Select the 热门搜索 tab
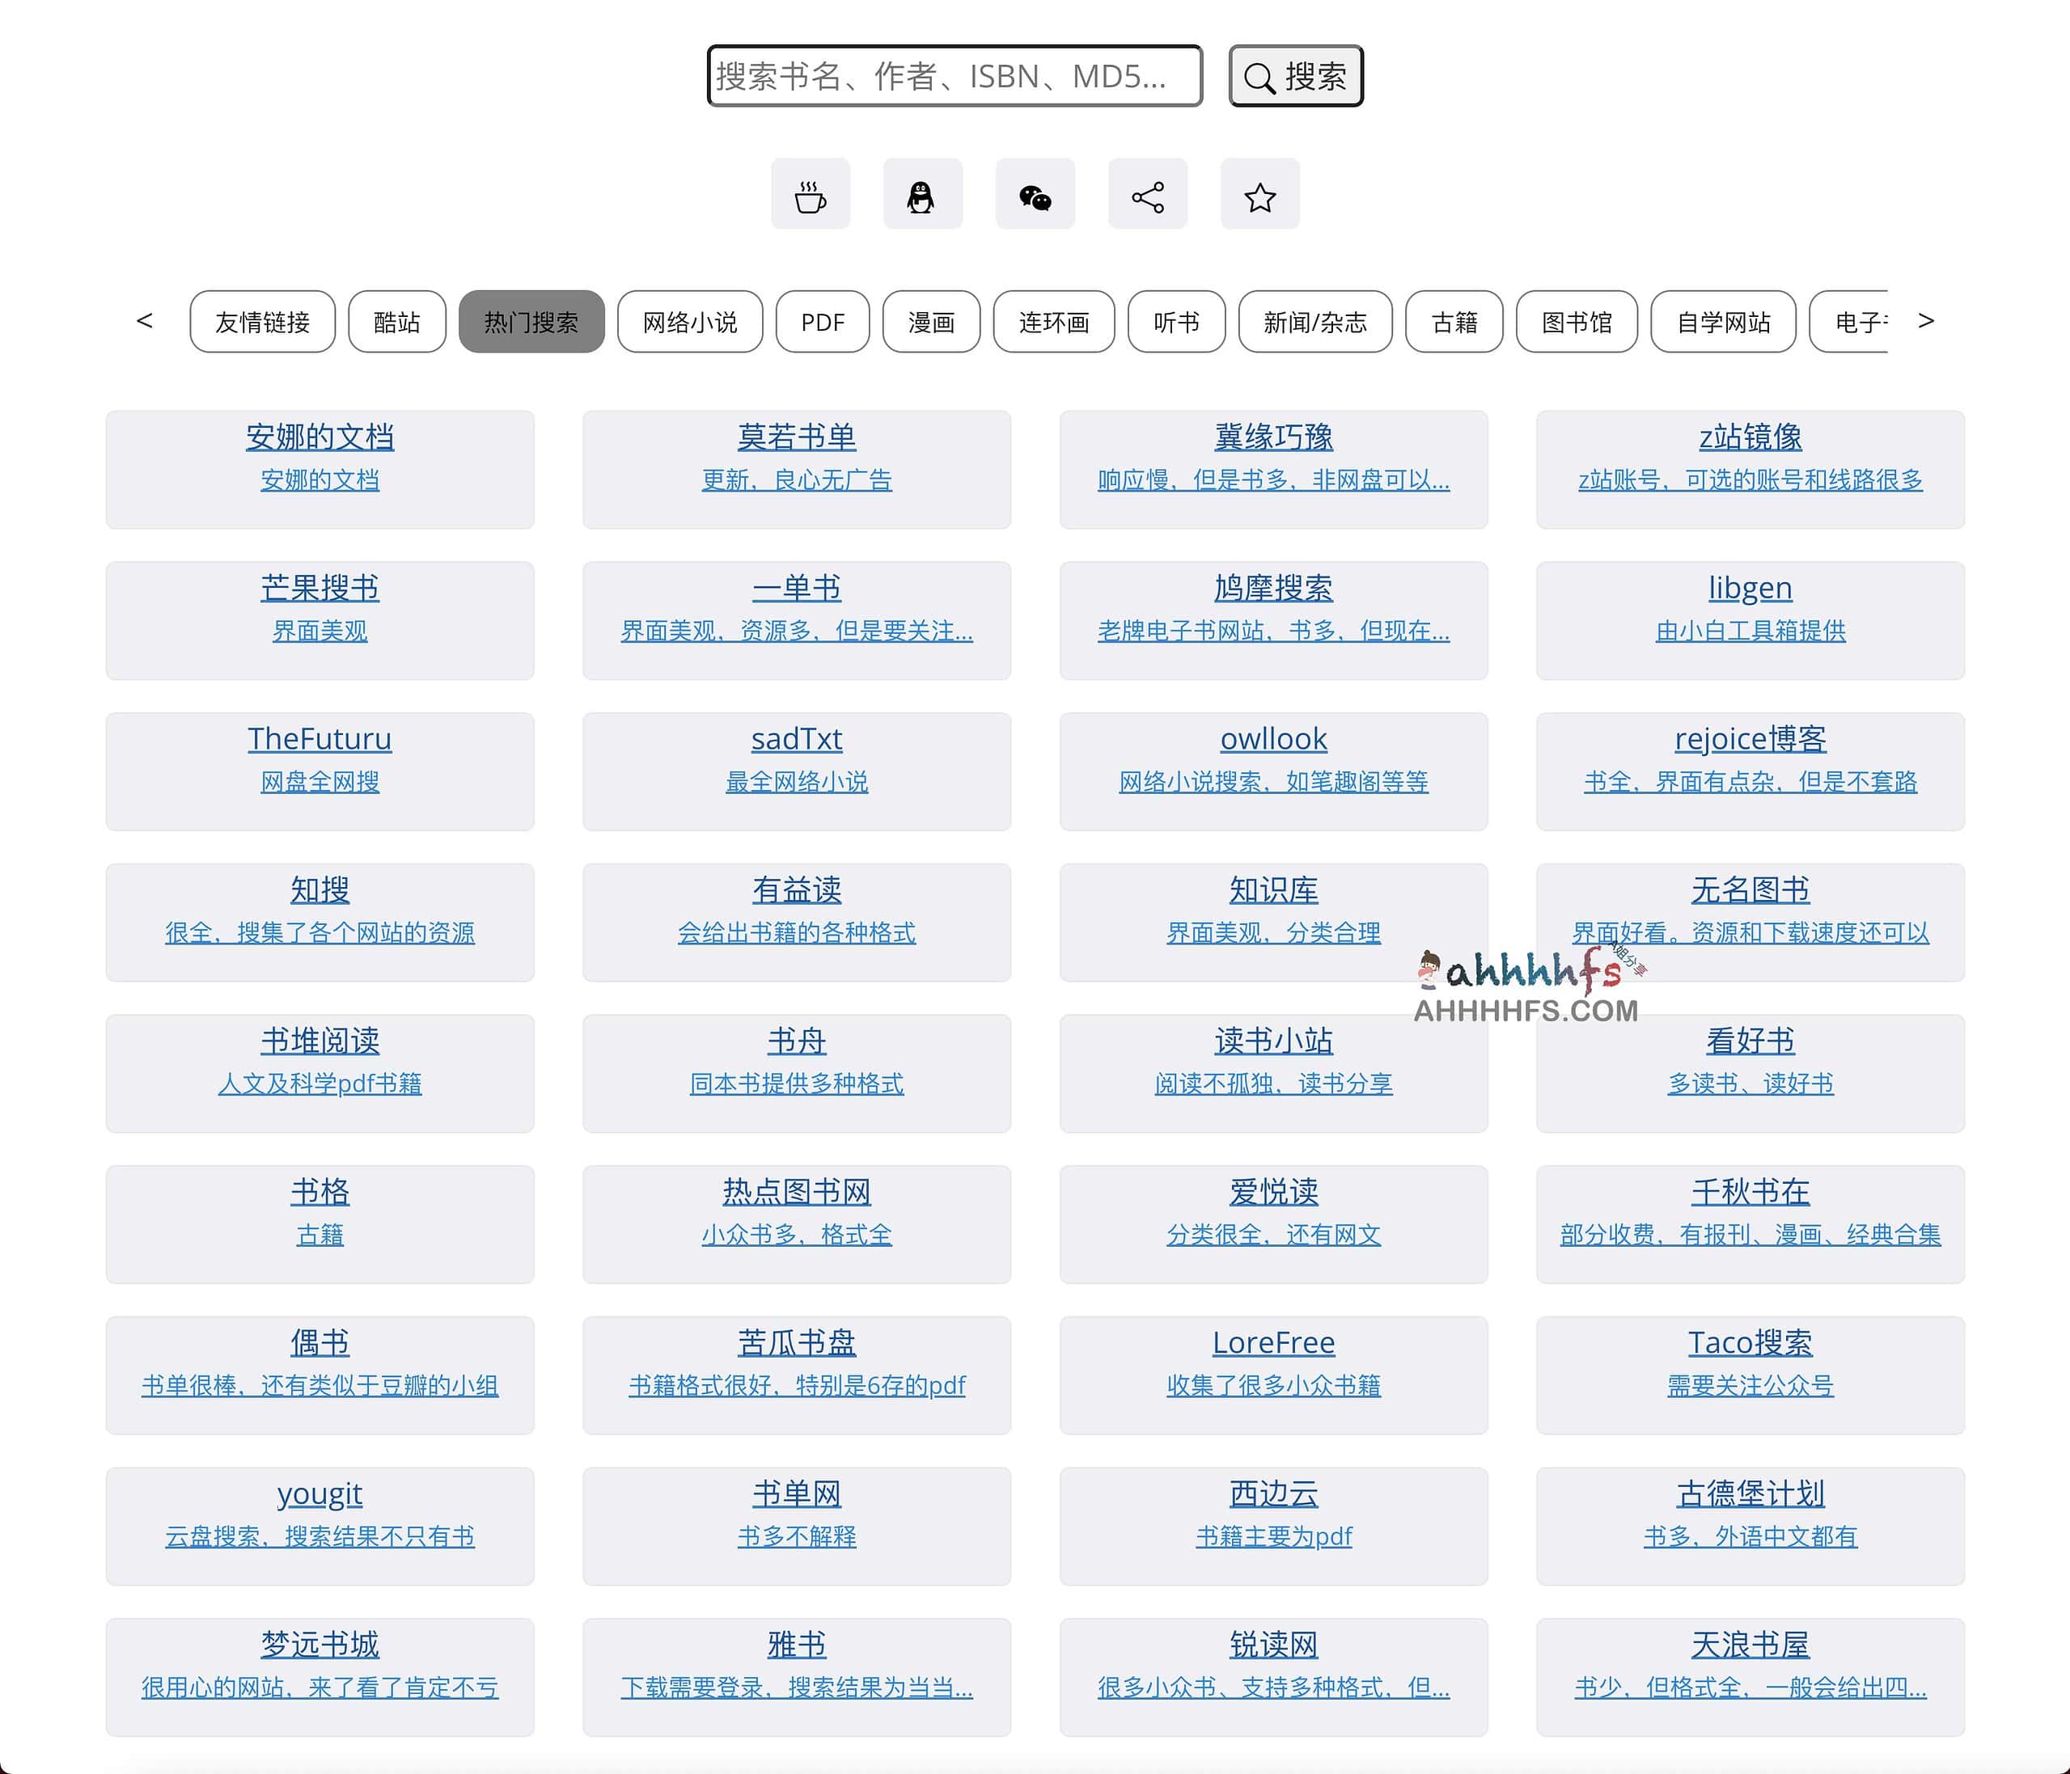The height and width of the screenshot is (1774, 2070). 528,320
